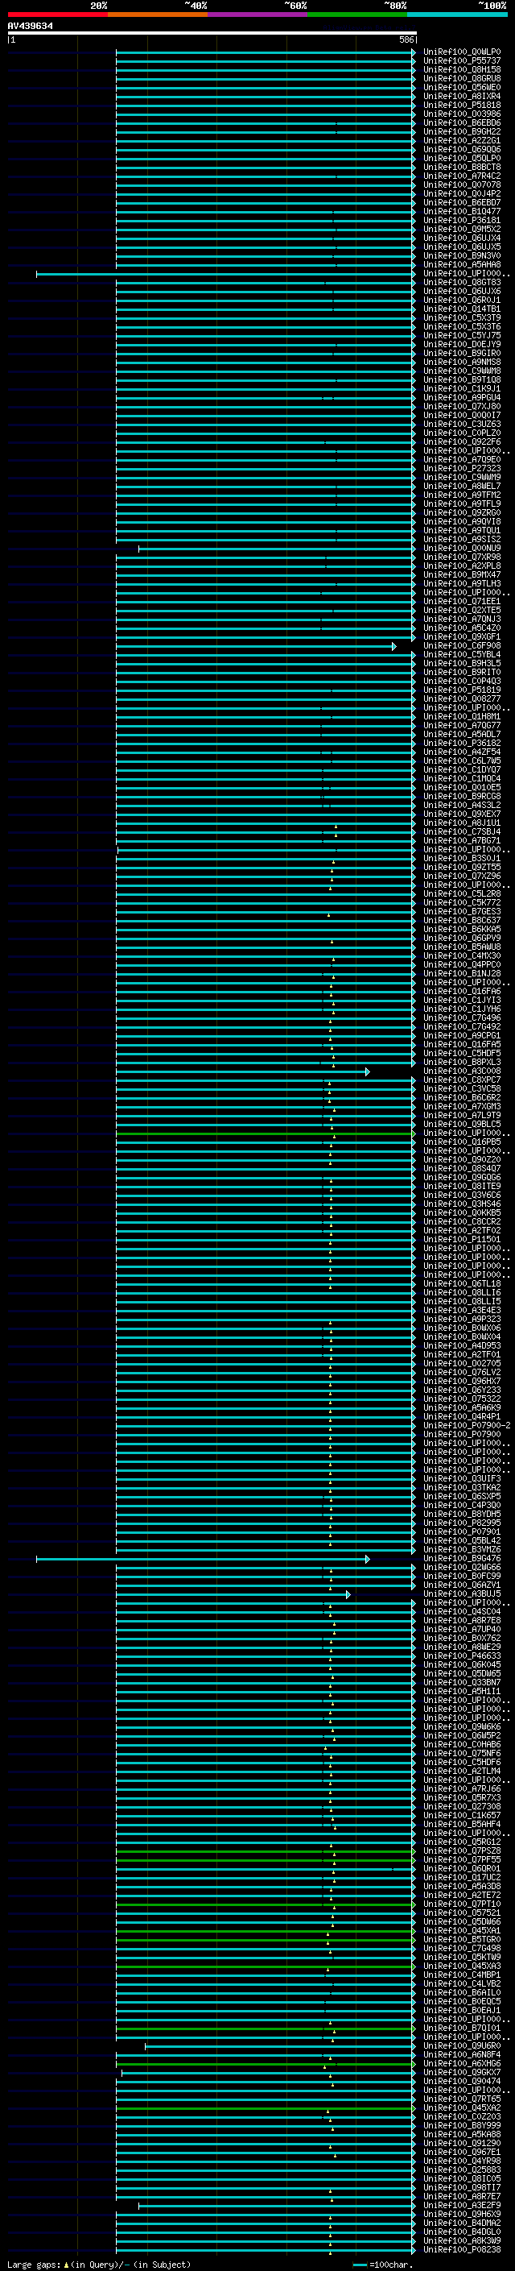Click the red ~20% identity legend bar
The height and width of the screenshot is (2271, 515).
point(57,15)
